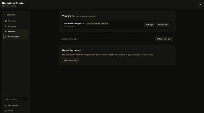
Task: Select the Configuration menu item
Action: pyautogui.click(x=16, y=37)
